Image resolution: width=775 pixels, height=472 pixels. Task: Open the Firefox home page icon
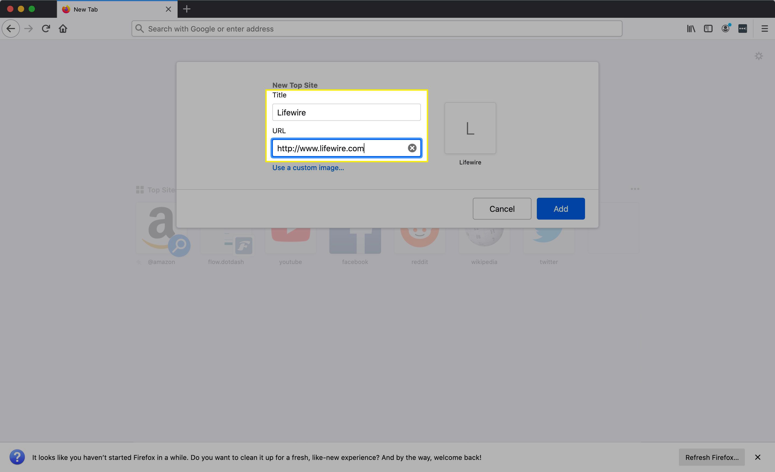coord(63,29)
